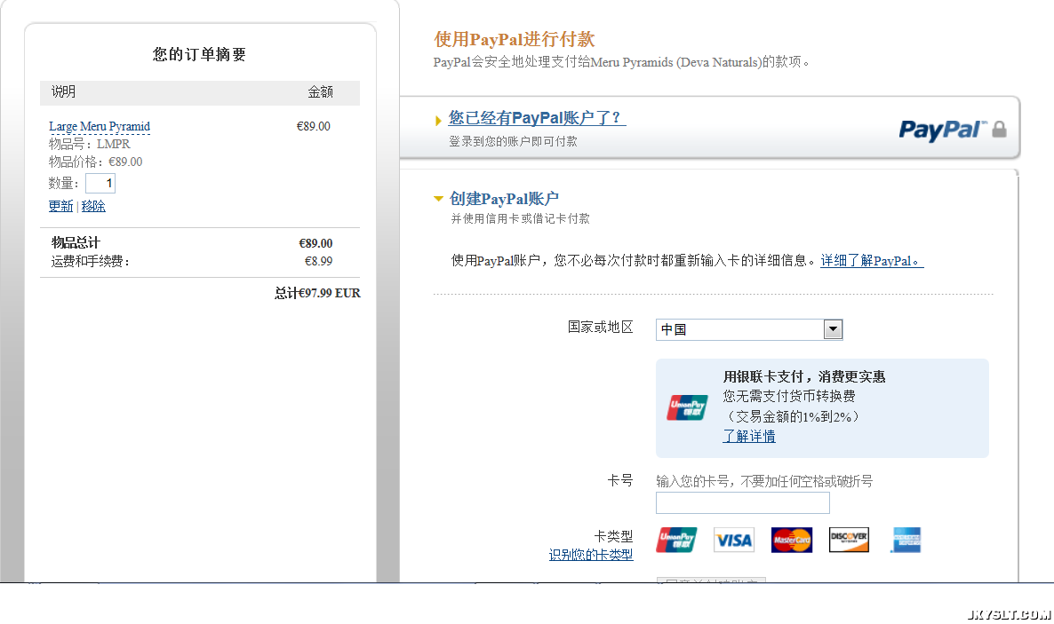
Task: Choose the MasterCard card type icon
Action: pyautogui.click(x=792, y=540)
